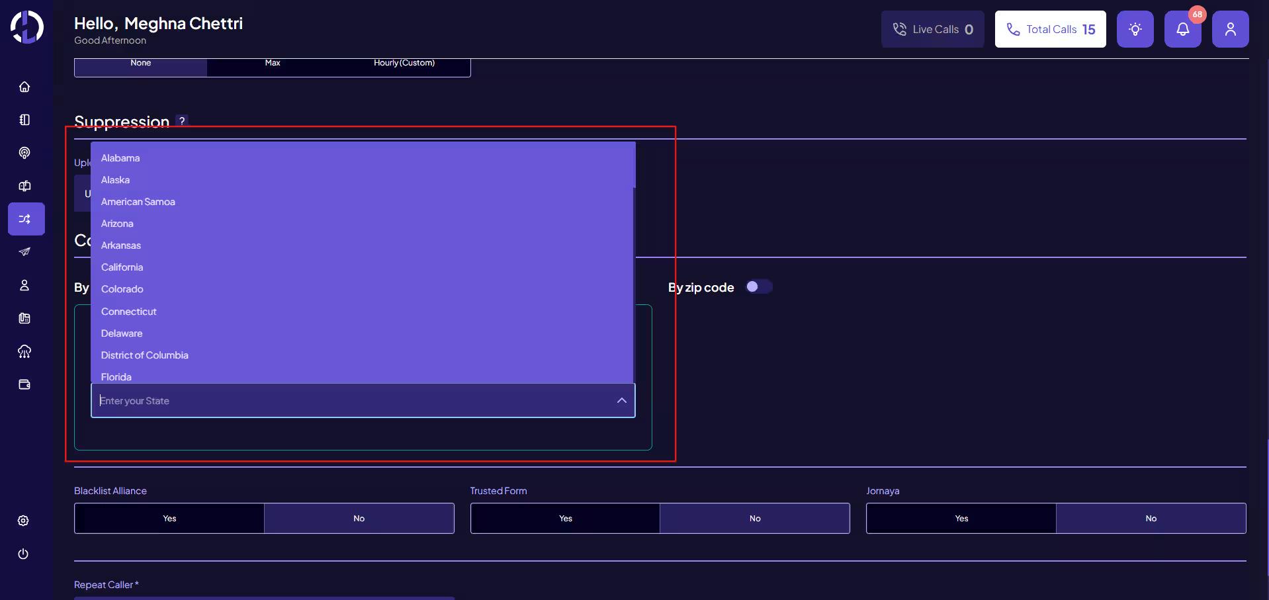Viewport: 1269px width, 600px height.
Task: Click the Total Calls 15 button
Action: pyautogui.click(x=1050, y=29)
